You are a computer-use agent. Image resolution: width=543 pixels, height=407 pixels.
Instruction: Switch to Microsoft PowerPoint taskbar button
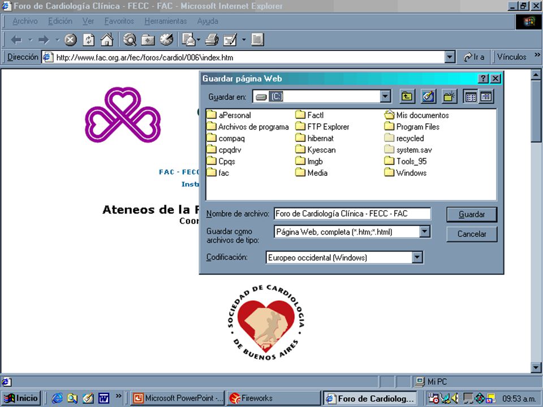[x=178, y=399]
